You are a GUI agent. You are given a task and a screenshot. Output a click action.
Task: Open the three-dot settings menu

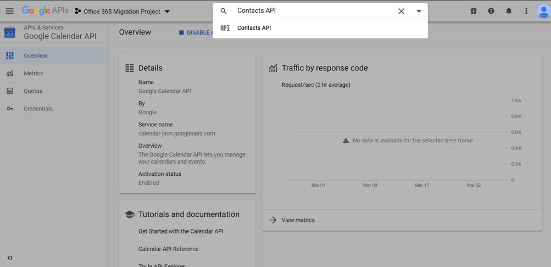[526, 11]
